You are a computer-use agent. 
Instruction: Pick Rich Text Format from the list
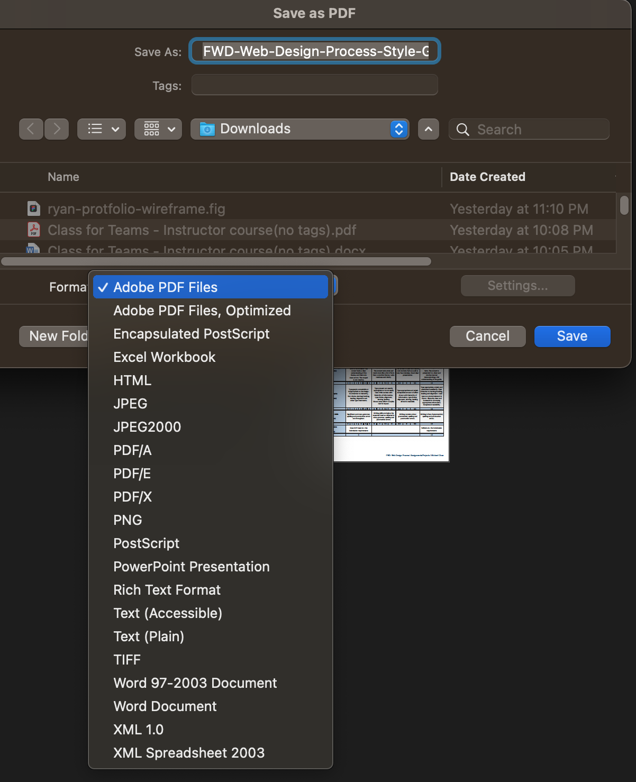[167, 589]
